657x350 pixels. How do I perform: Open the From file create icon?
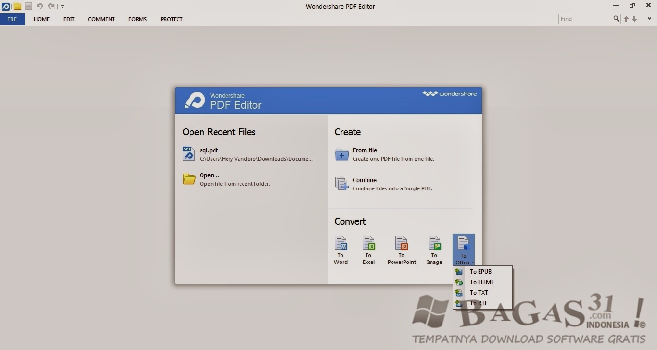342,154
